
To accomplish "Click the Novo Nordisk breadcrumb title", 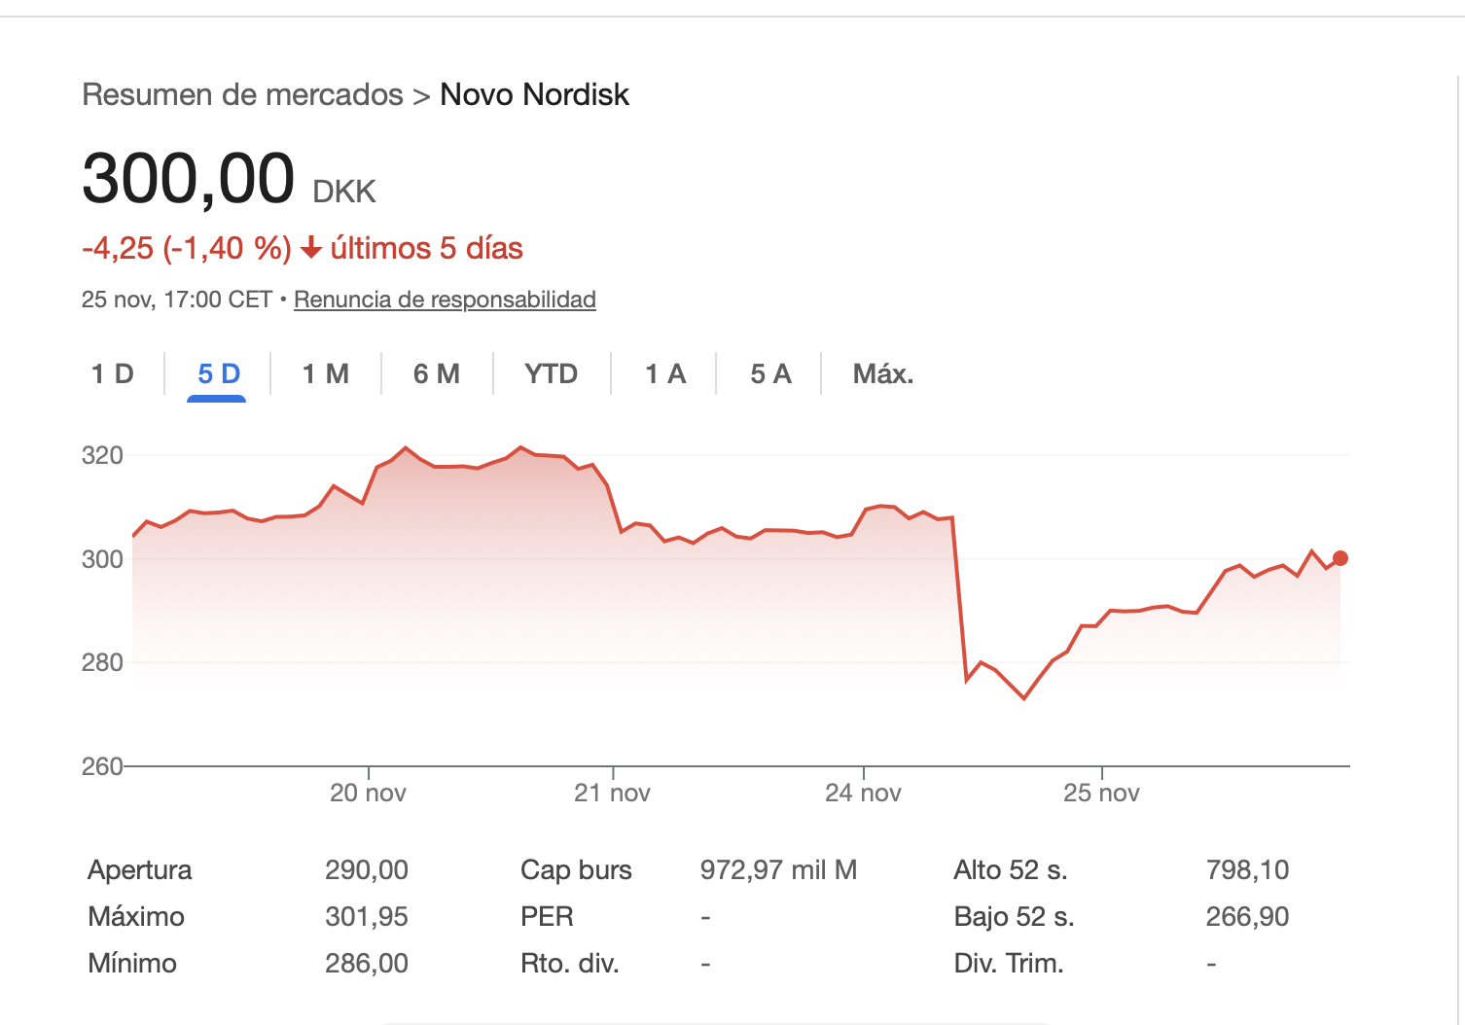I will pos(534,94).
